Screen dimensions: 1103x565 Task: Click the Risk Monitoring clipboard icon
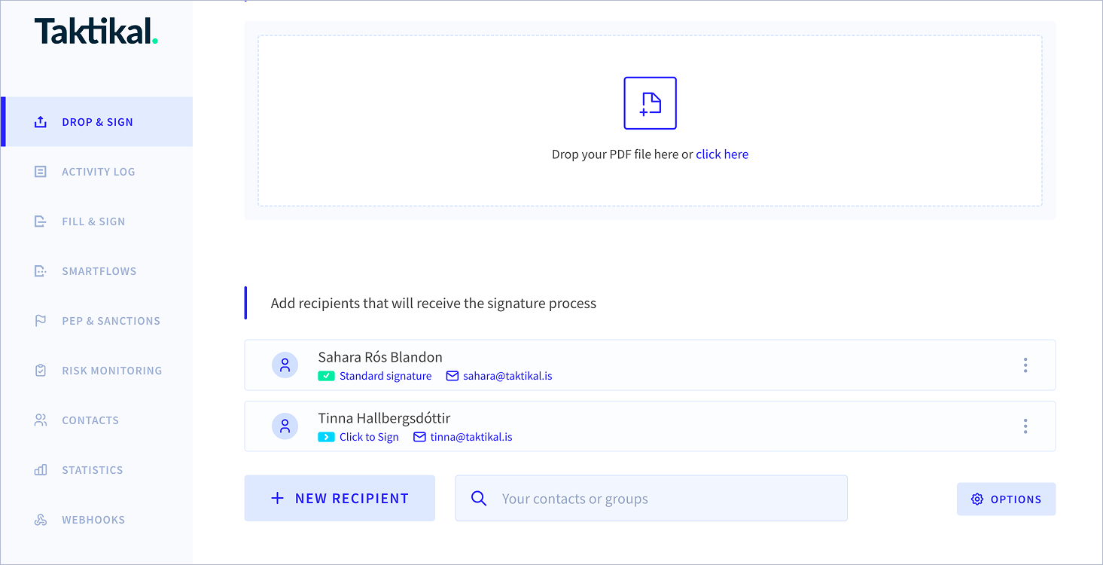click(x=41, y=371)
